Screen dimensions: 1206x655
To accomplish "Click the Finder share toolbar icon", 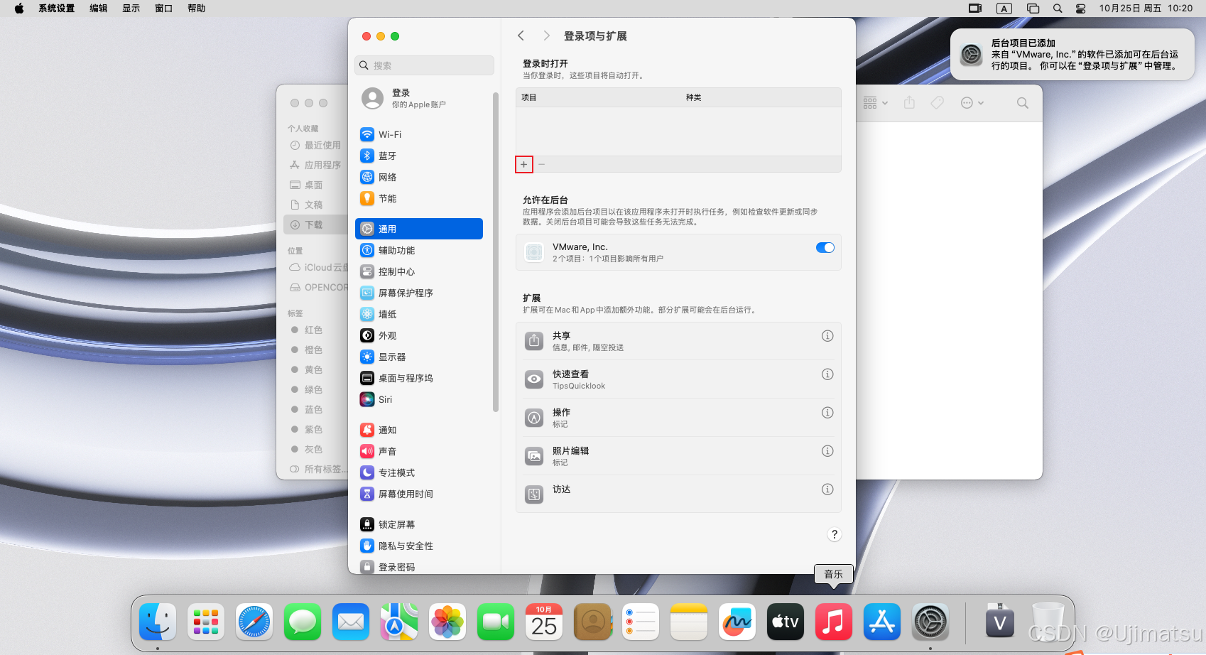I will [x=909, y=103].
